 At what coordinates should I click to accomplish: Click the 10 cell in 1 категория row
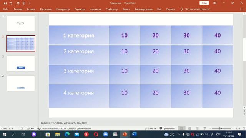tap(125, 35)
